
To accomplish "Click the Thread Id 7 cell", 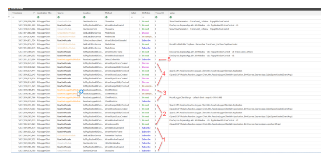I will 161,59.
